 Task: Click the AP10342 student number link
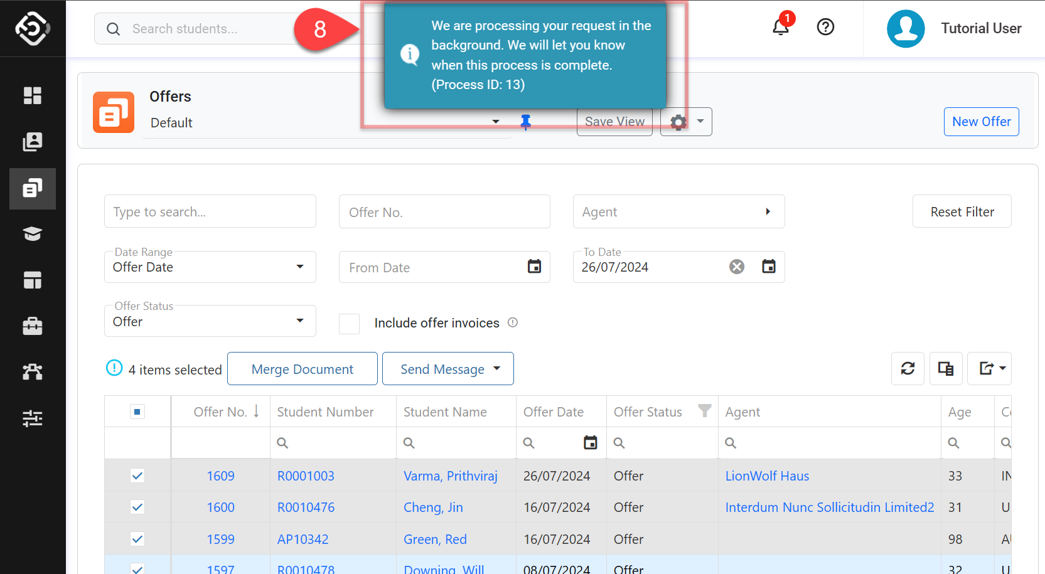[303, 539]
